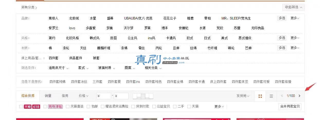Viewport: 324px width, 120px height.
Task: Filter by brand lovo
Action: click(72, 28)
